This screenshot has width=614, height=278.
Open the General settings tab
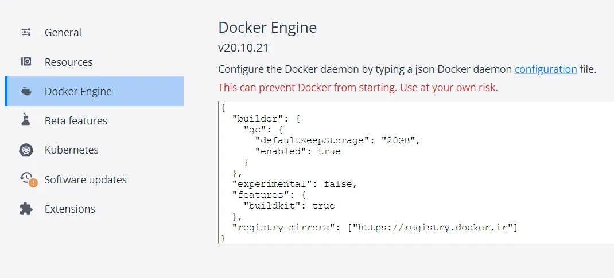pyautogui.click(x=63, y=33)
